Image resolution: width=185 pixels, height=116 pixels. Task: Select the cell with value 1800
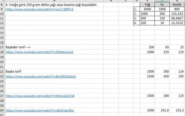pyautogui.click(x=162, y=9)
